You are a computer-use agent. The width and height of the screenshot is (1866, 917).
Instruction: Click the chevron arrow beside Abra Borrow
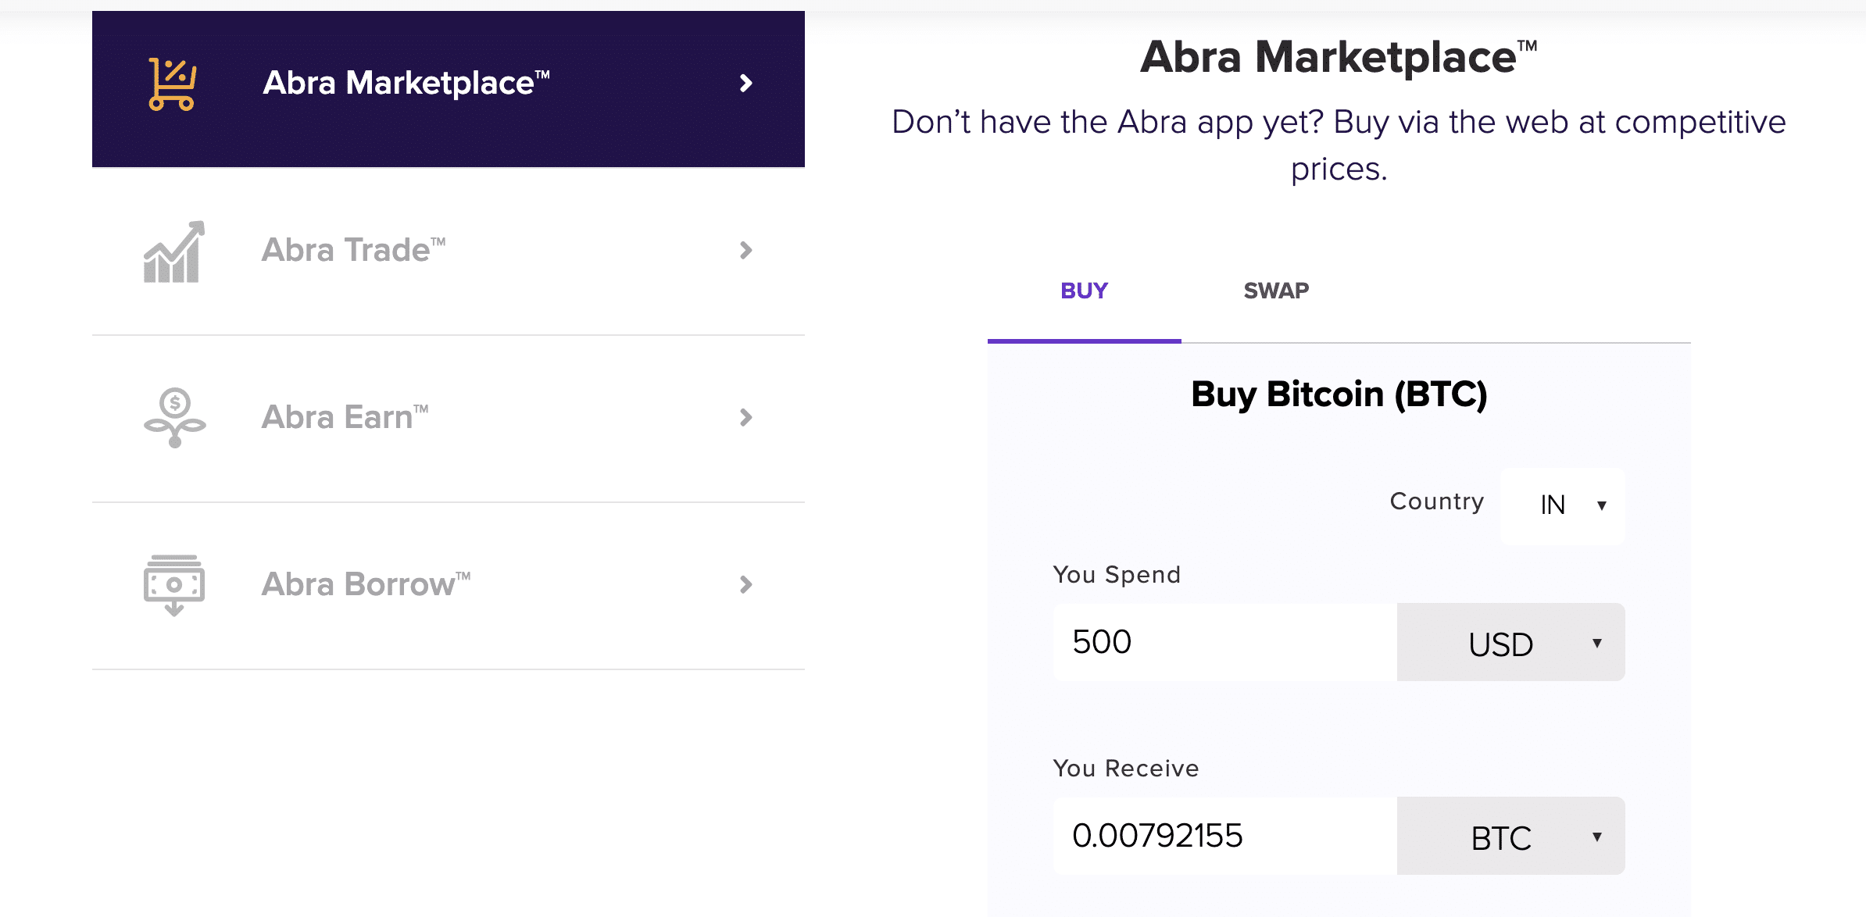coord(746,585)
